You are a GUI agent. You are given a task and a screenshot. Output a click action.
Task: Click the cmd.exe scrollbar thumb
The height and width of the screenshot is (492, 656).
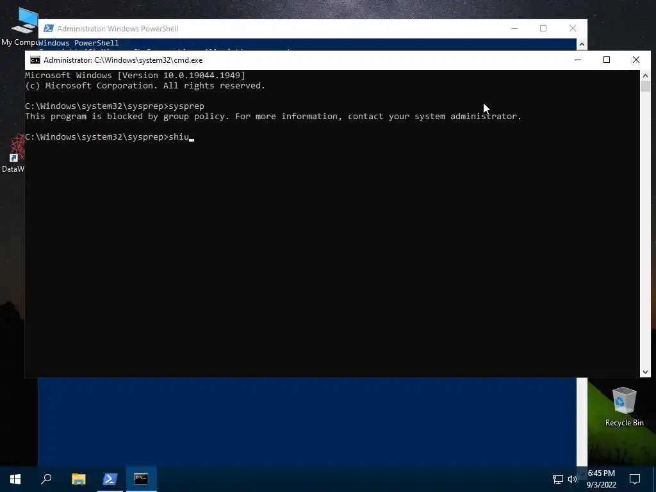tap(645, 86)
